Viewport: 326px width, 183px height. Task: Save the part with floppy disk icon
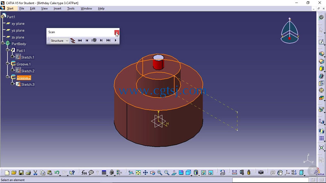pyautogui.click(x=21, y=172)
